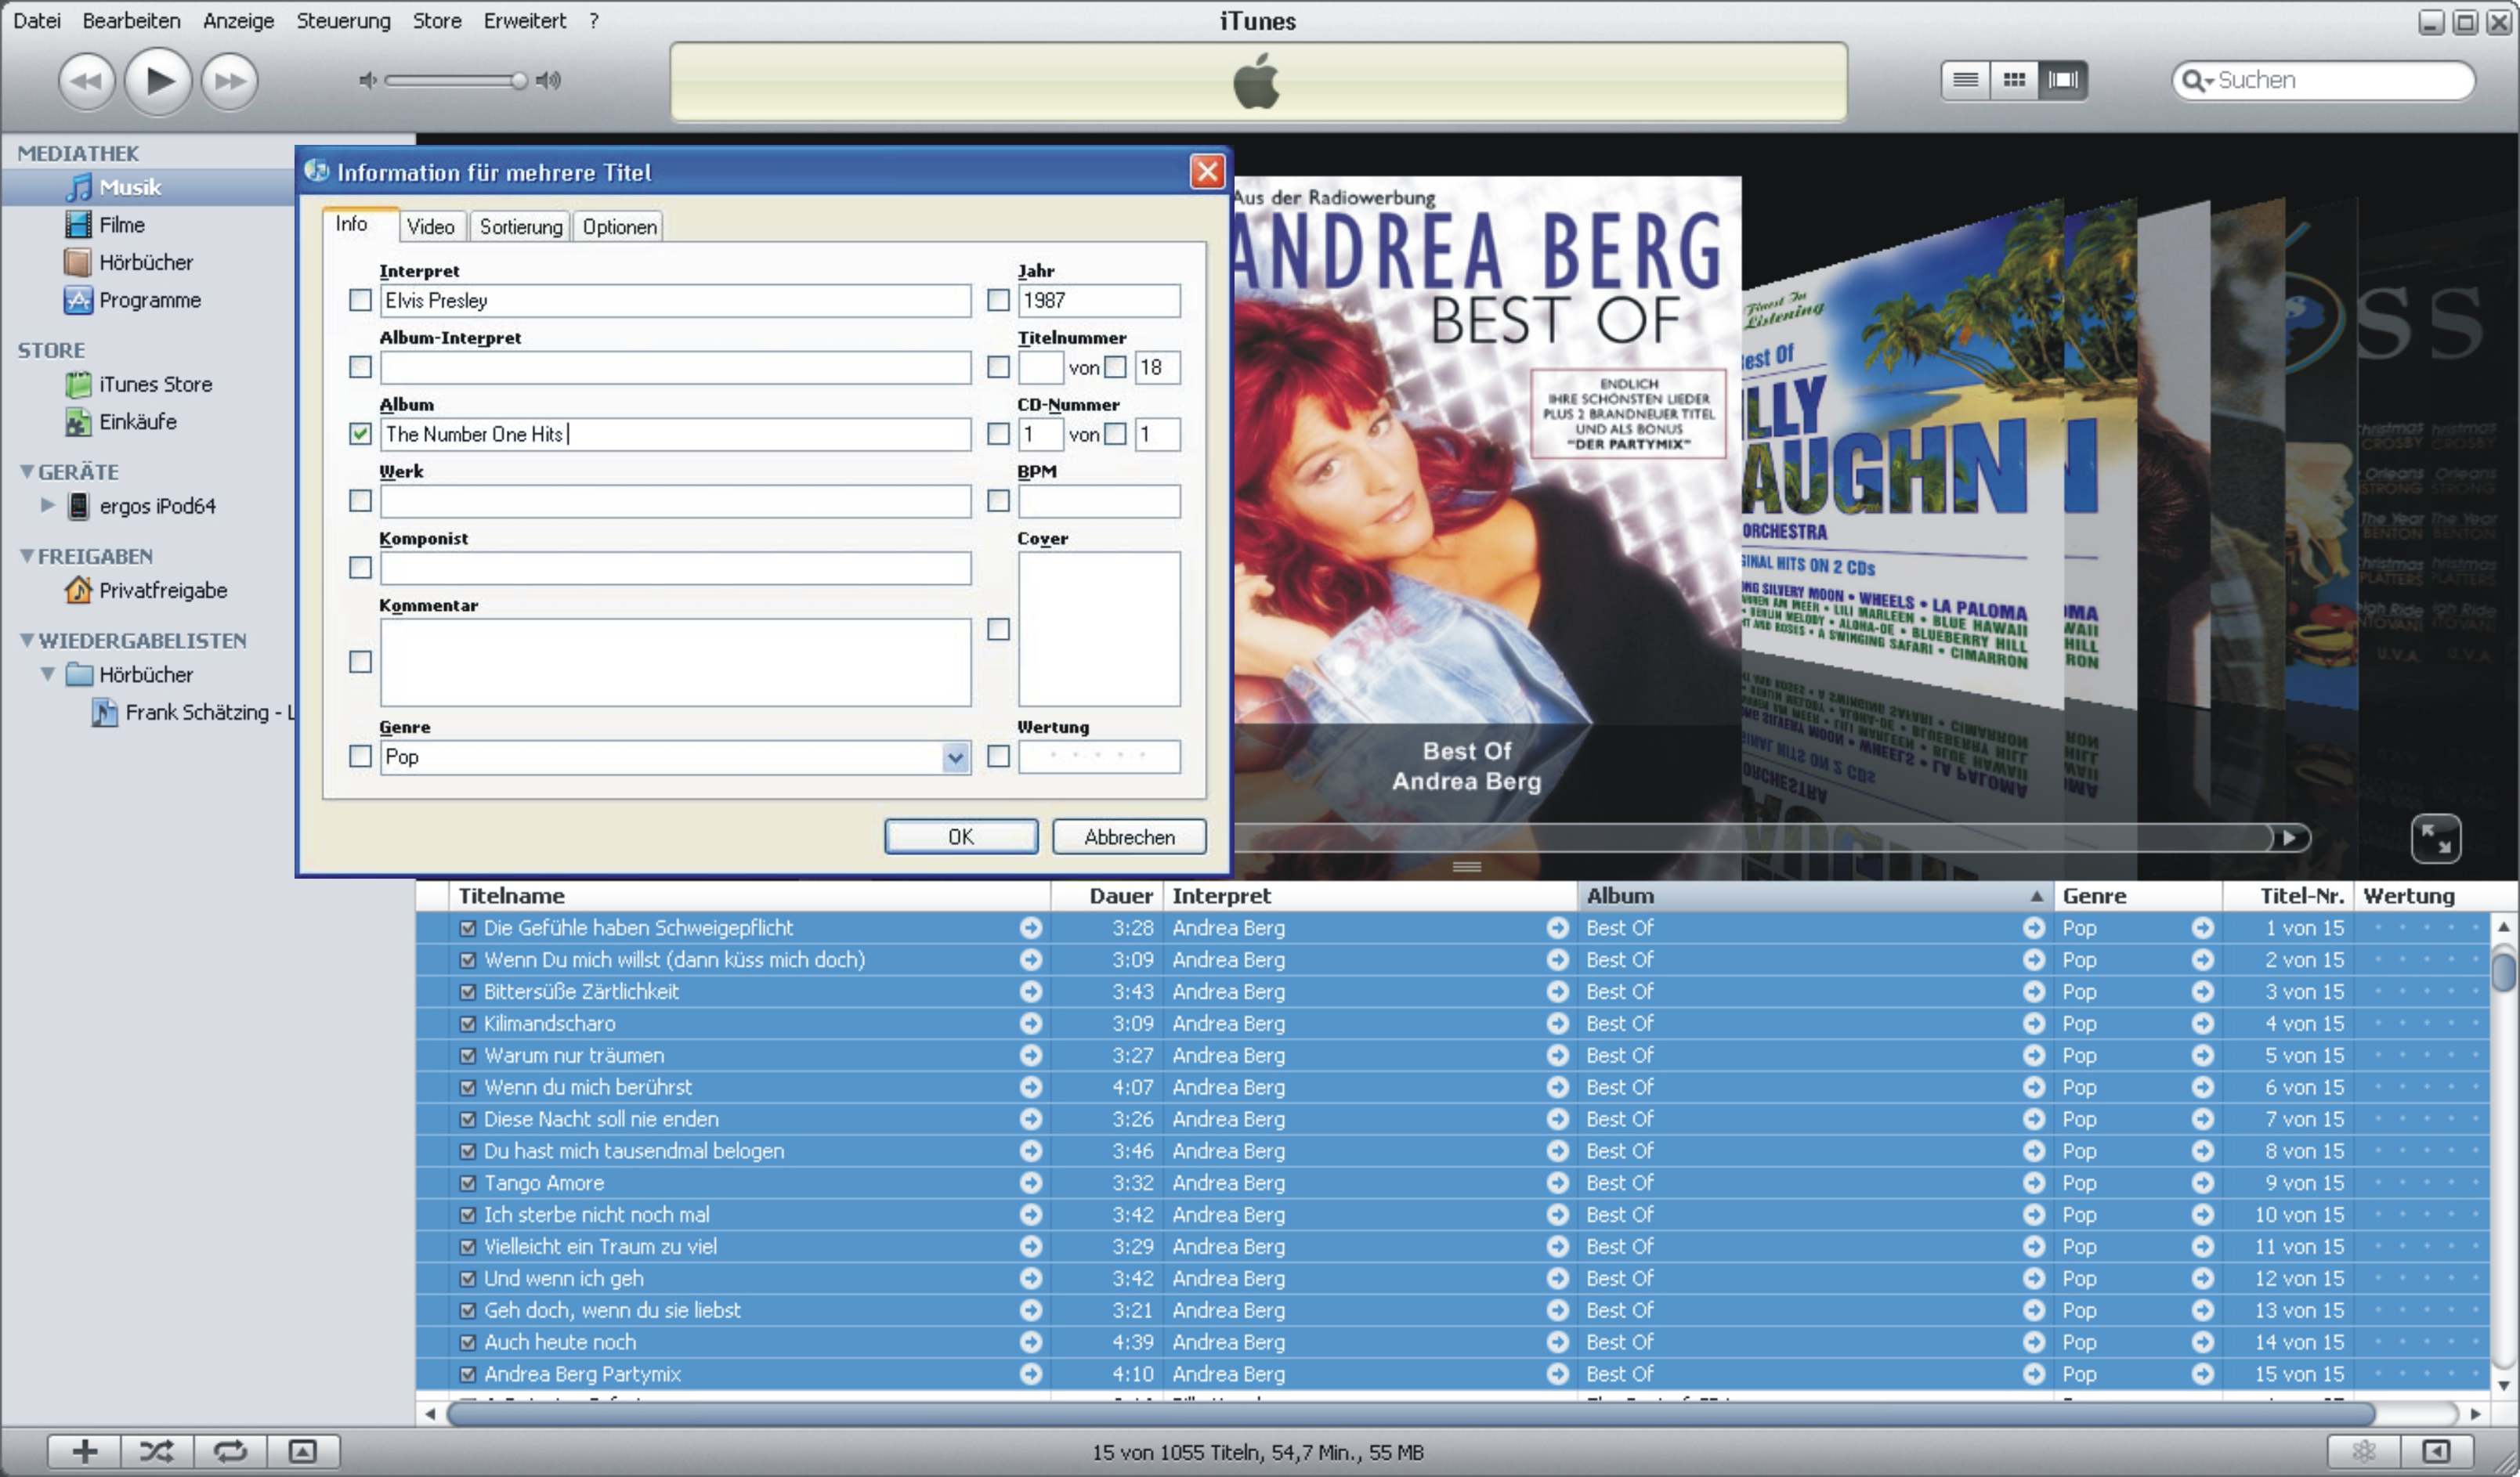Open the Genre Pop dropdown
This screenshot has height=1477, width=2520.
(956, 757)
